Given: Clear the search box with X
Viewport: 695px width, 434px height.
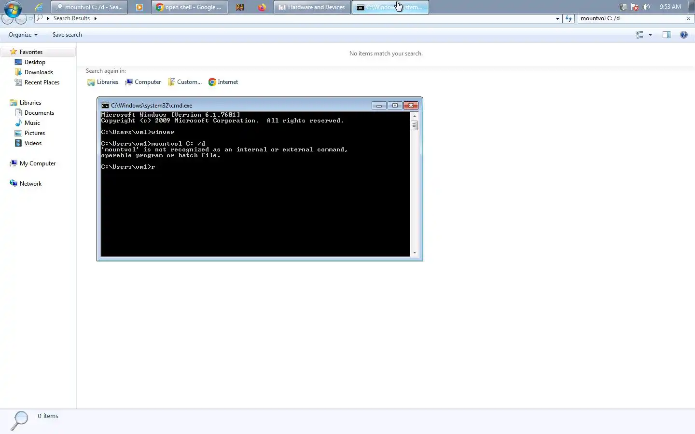Looking at the screenshot, I should 688,18.
